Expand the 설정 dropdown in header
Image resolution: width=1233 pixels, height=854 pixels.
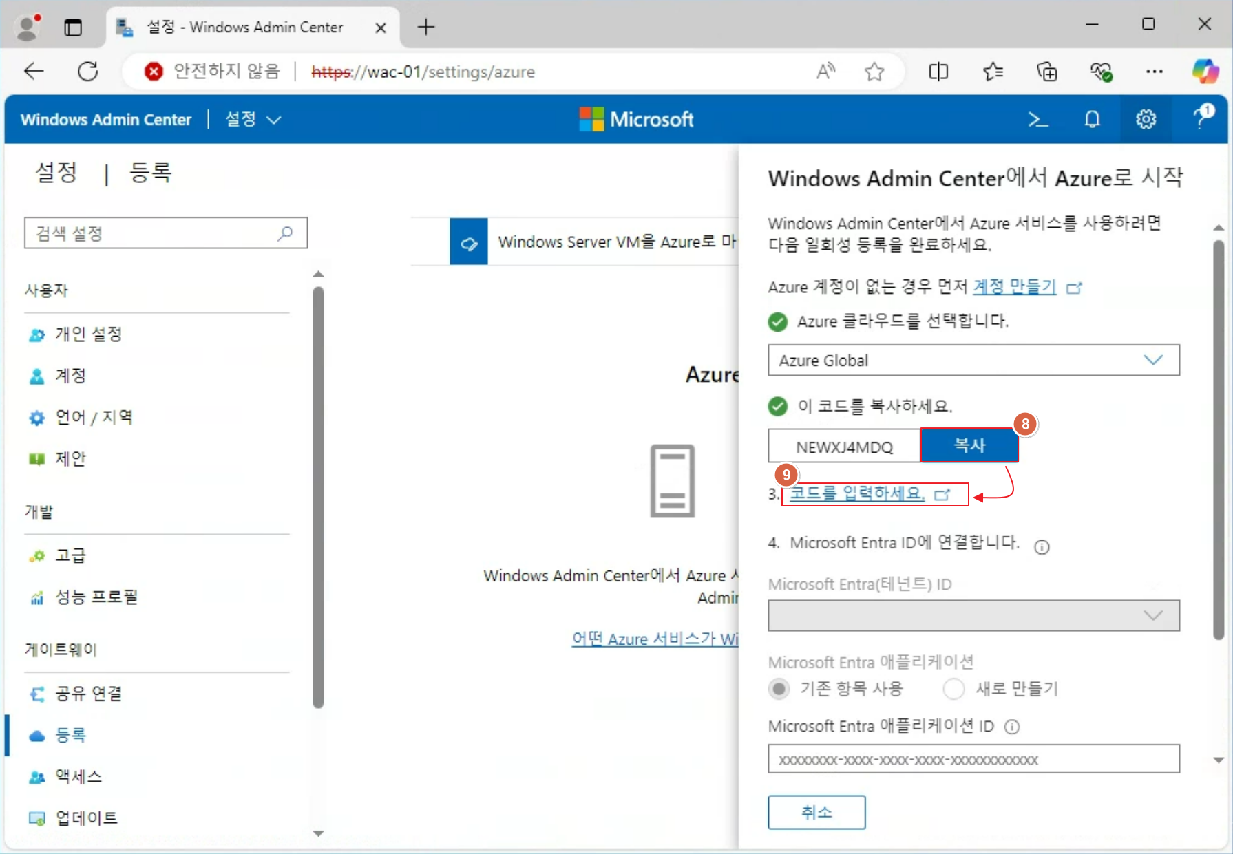[x=253, y=120]
